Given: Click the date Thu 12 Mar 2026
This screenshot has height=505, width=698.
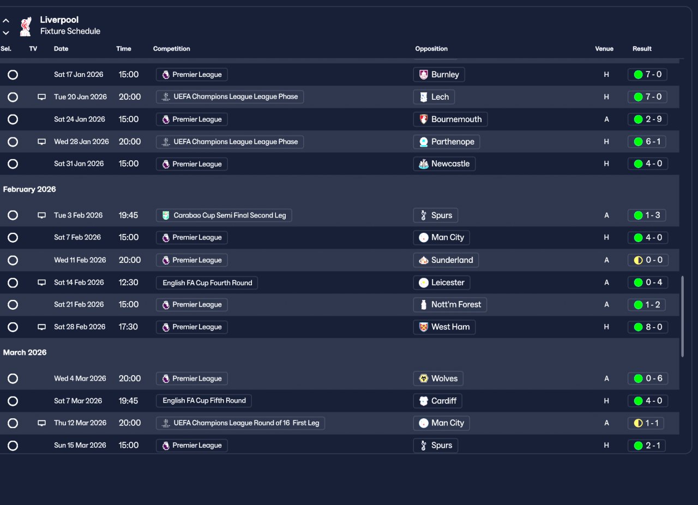Looking at the screenshot, I should tap(80, 423).
